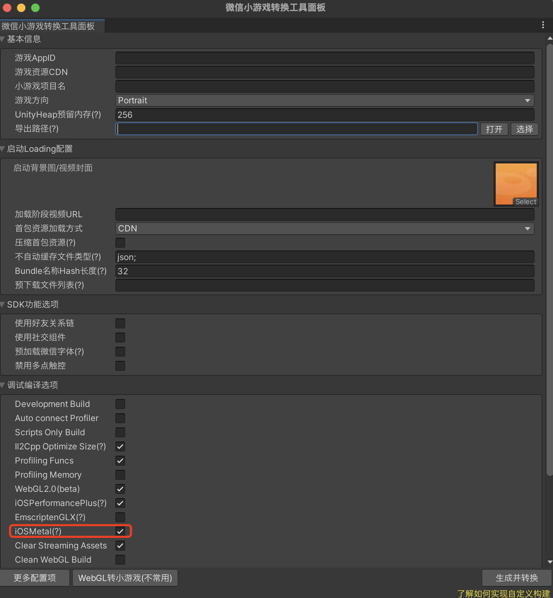Image resolution: width=553 pixels, height=598 pixels.
Task: Click the 游戏资源CDN input field
Action: click(325, 72)
